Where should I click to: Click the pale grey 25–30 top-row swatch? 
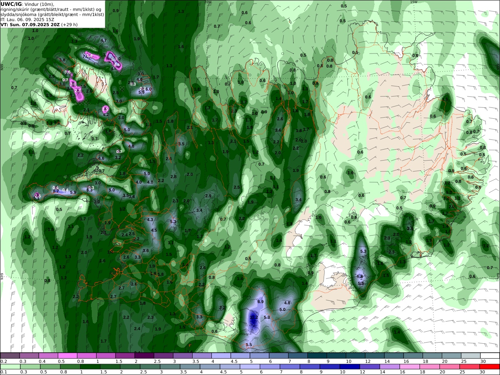click(x=471, y=356)
